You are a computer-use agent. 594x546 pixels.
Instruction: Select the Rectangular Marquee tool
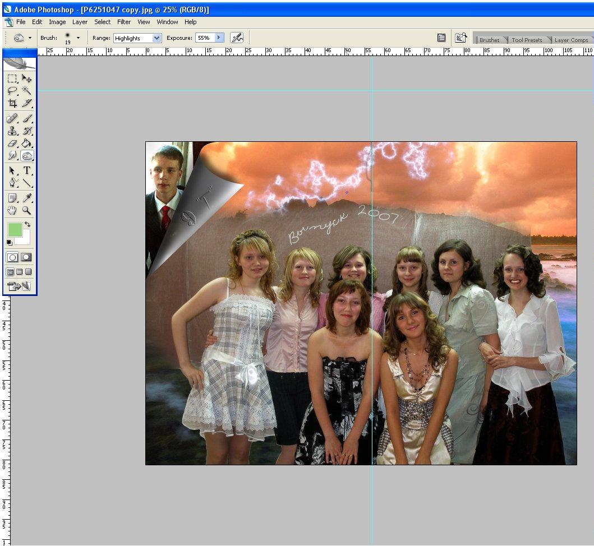[x=12, y=79]
